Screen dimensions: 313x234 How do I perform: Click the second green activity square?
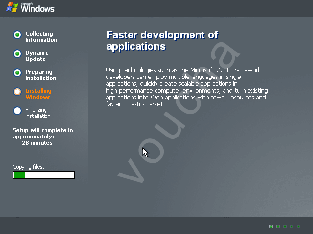(278, 226)
